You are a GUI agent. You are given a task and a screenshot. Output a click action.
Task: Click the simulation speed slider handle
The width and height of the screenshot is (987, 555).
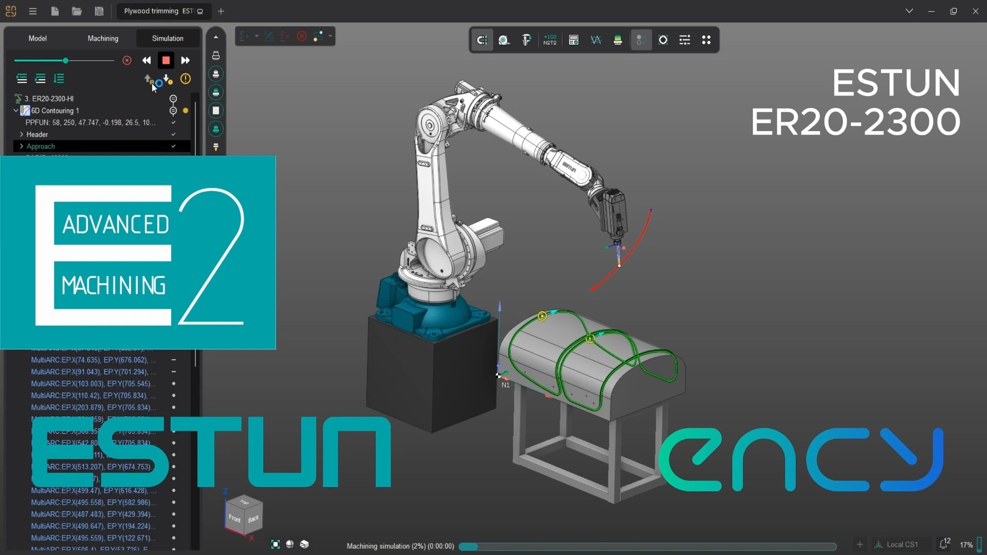[x=65, y=61]
